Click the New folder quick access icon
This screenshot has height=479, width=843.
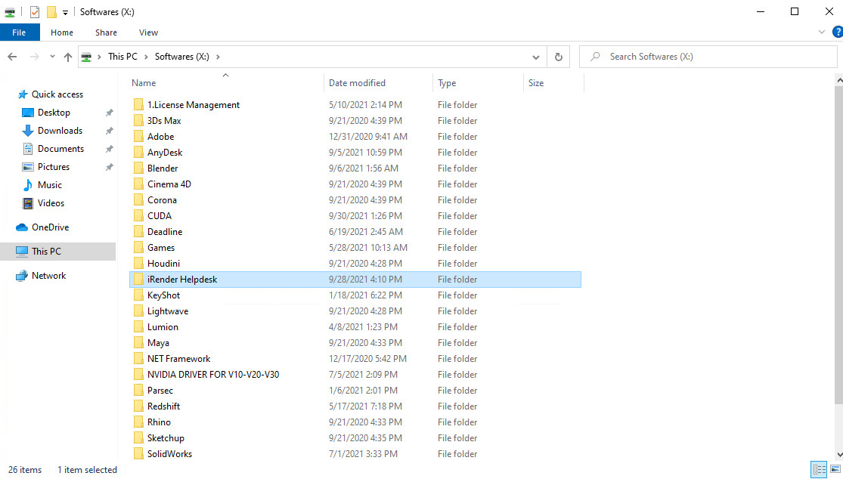point(51,12)
